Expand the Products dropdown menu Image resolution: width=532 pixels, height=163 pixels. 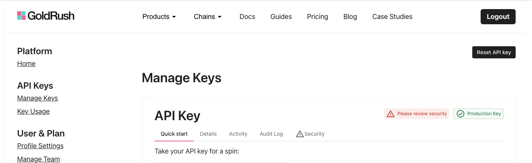coord(159,17)
